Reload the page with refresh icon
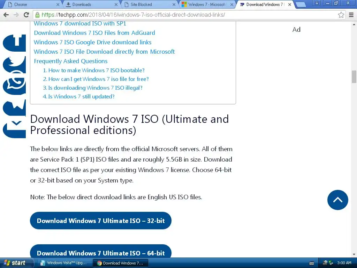This screenshot has height=268, width=357. 26,15
